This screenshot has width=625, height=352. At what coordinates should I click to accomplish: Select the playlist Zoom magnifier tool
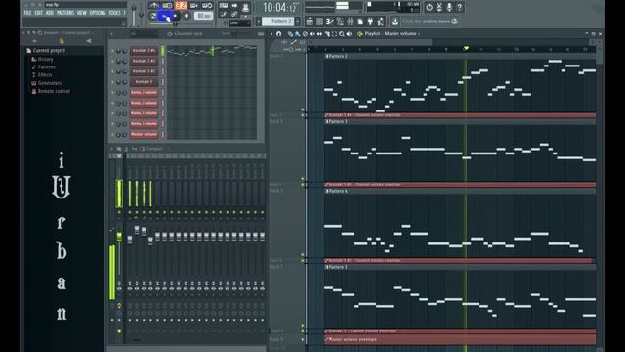point(342,34)
